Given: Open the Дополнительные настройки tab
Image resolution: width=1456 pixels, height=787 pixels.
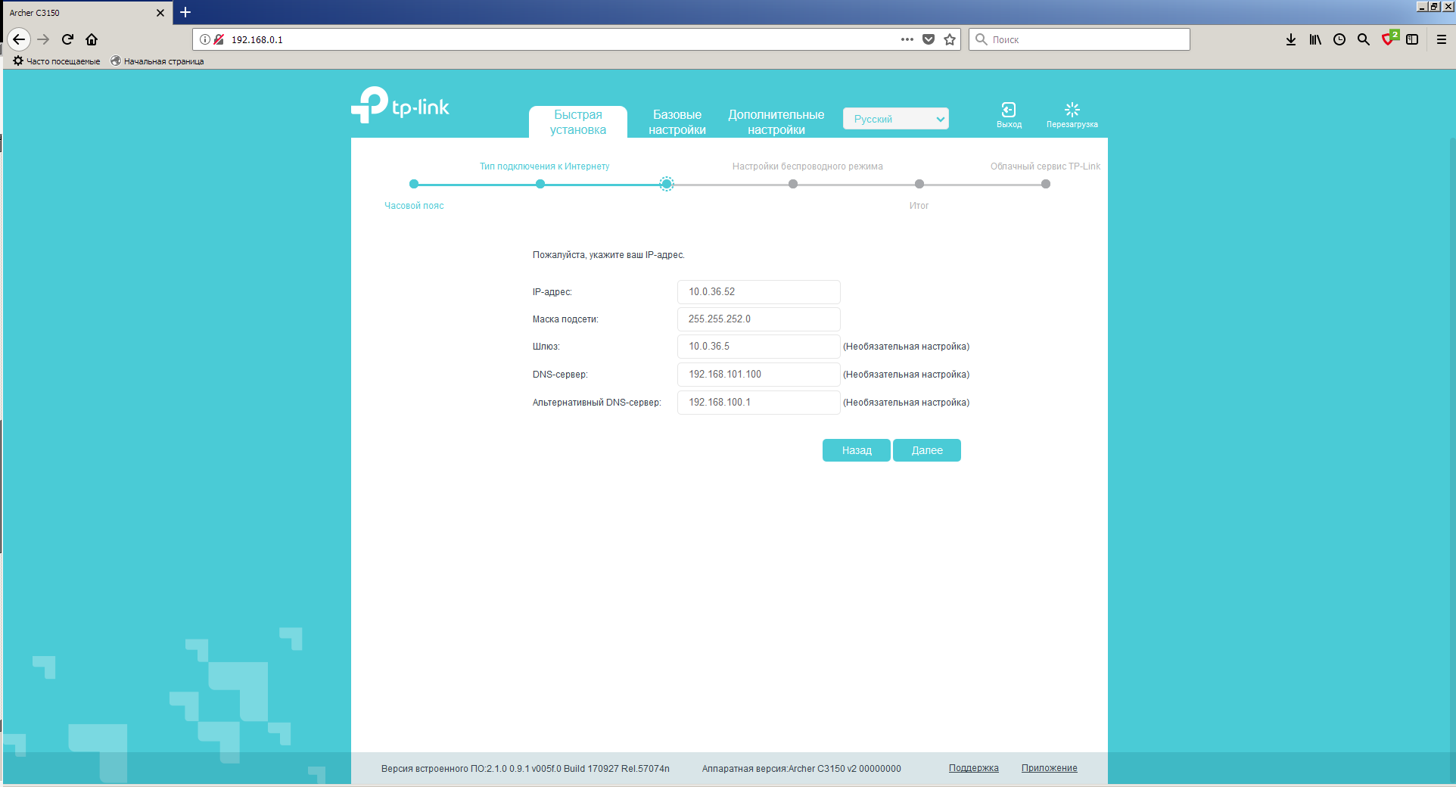Looking at the screenshot, I should coord(776,122).
